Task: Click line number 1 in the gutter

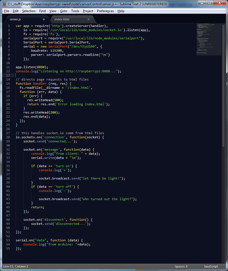Action: 9,26
